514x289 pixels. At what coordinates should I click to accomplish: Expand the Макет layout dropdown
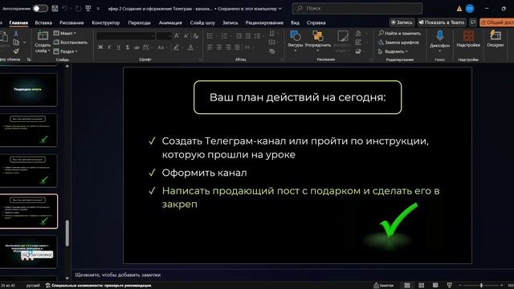pos(65,34)
